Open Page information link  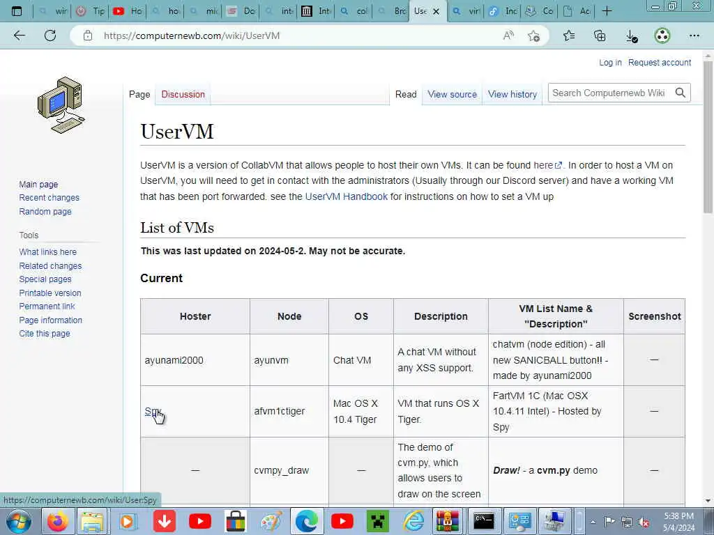click(50, 320)
